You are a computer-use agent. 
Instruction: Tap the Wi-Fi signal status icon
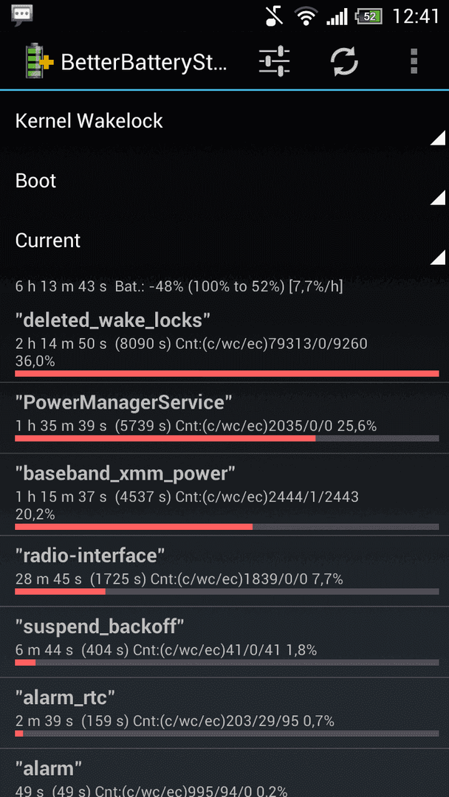click(305, 16)
